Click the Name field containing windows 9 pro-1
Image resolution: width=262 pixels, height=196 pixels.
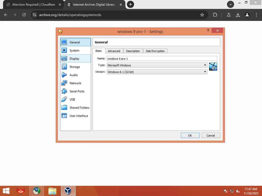(x=162, y=58)
